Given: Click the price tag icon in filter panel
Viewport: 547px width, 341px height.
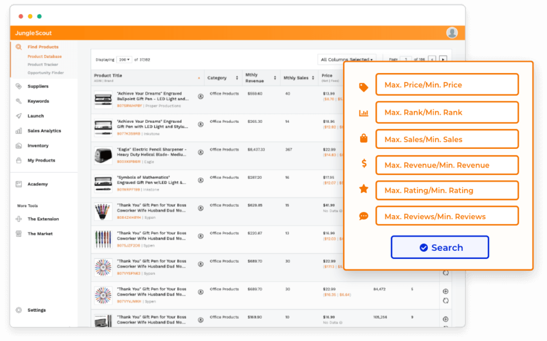Looking at the screenshot, I should 363,87.
